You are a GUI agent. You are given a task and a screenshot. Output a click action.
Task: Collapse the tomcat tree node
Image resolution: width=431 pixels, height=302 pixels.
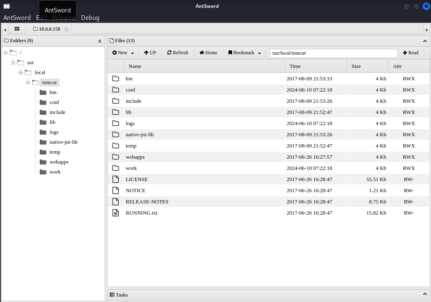pos(28,82)
